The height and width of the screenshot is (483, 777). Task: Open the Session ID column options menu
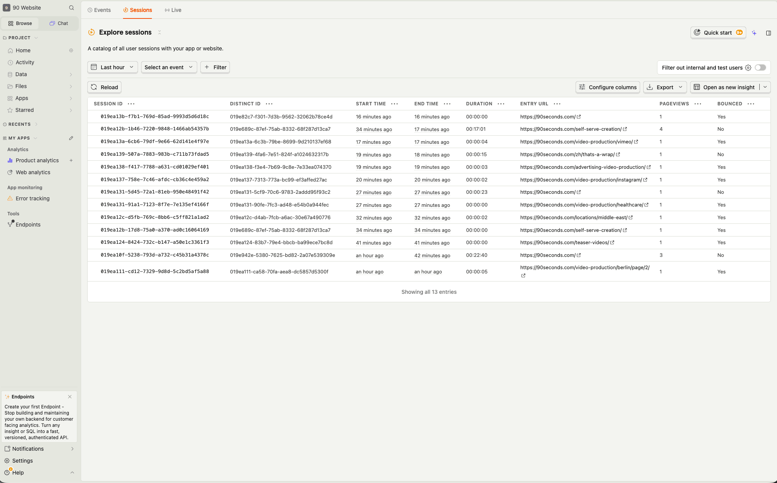(131, 104)
